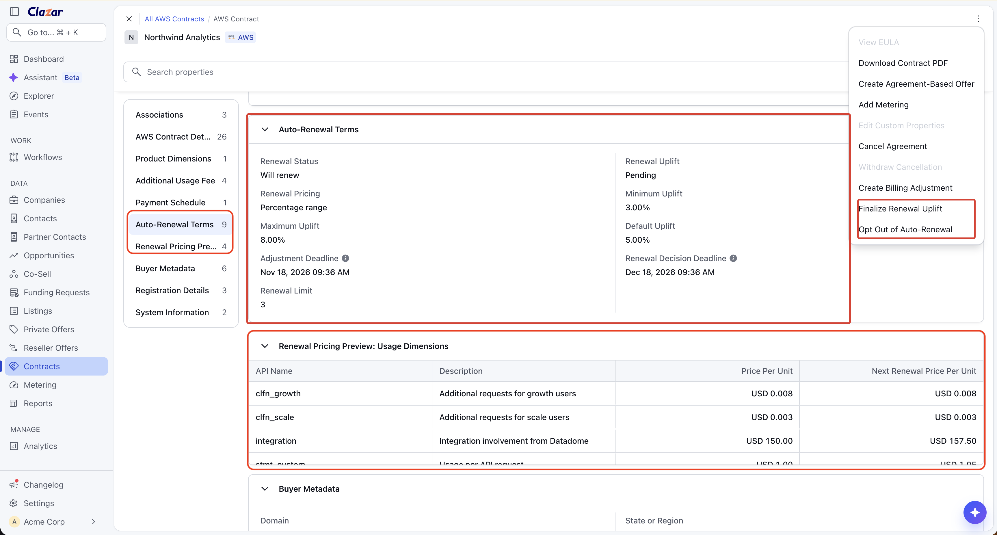Viewport: 997px width, 535px height.
Task: Open the Changelog megaphone icon
Action: click(14, 484)
